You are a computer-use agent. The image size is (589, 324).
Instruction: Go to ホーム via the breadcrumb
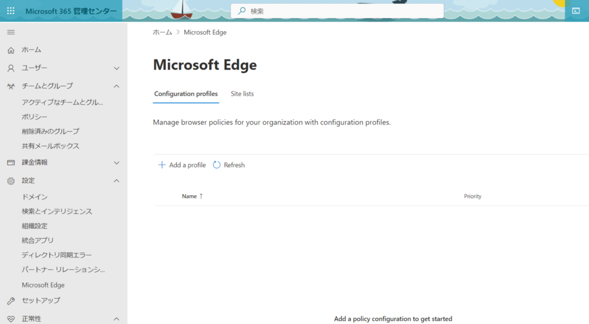162,32
